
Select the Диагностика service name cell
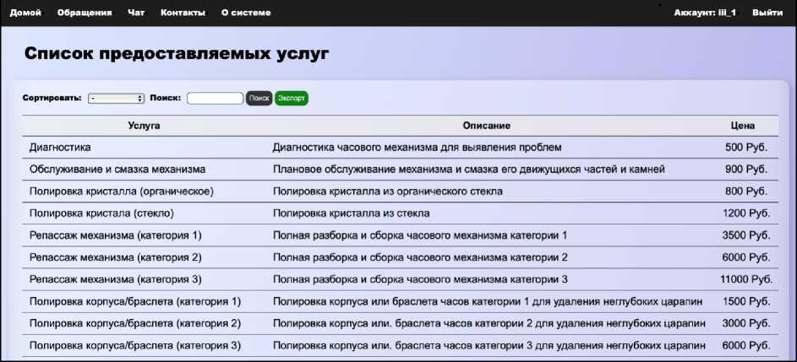coord(61,147)
